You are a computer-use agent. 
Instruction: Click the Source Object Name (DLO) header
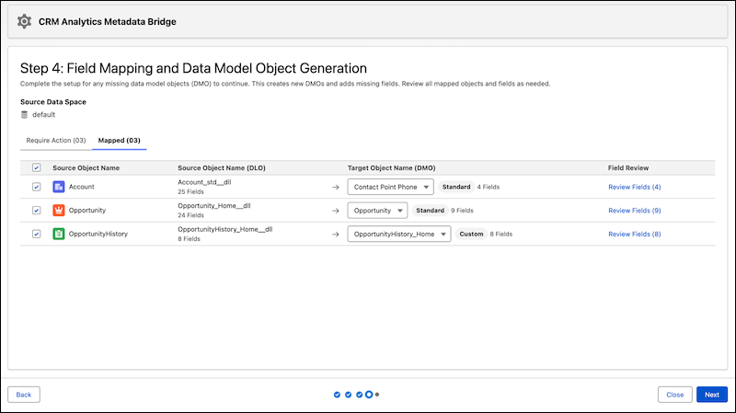click(222, 167)
